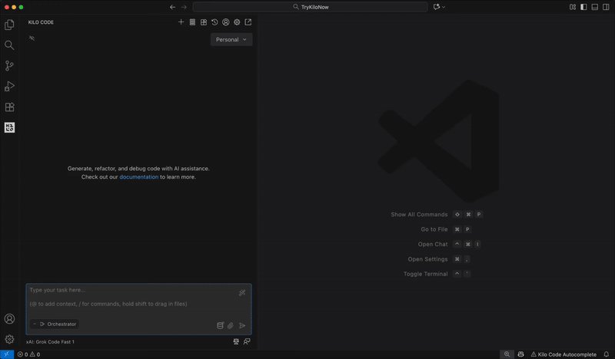Open the chat sparkle icon in title bar
Image resolution: width=615 pixels, height=359 pixels.
[436, 7]
